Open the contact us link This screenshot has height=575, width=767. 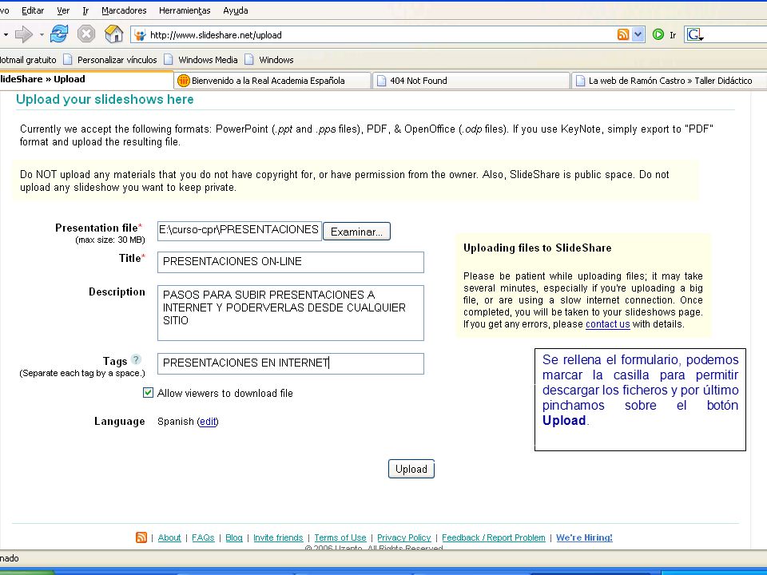coord(607,324)
